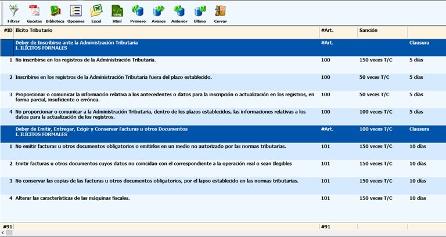Click the #Art. column header
The width and height of the screenshot is (446, 237).
[337, 30]
